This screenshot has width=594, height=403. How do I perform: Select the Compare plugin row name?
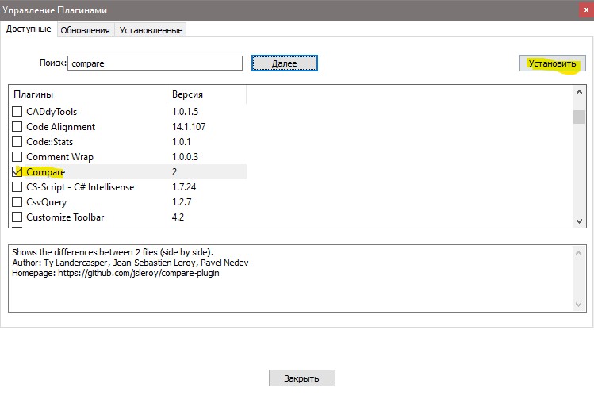coord(45,172)
